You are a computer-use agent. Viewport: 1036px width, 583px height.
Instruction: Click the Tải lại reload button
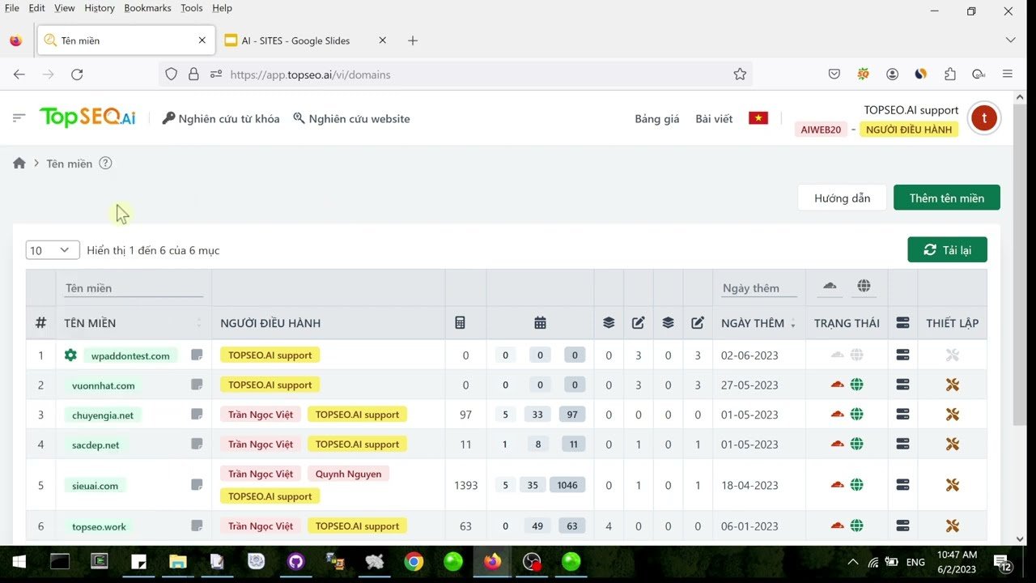948,250
